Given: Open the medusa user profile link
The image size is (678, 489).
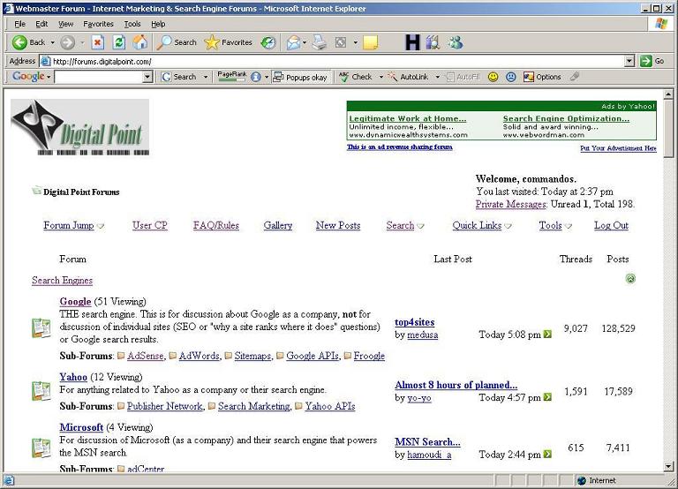Looking at the screenshot, I should 422,335.
